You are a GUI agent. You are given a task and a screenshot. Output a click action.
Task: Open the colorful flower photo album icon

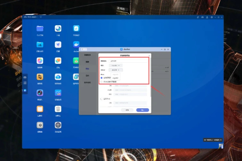click(x=40, y=61)
